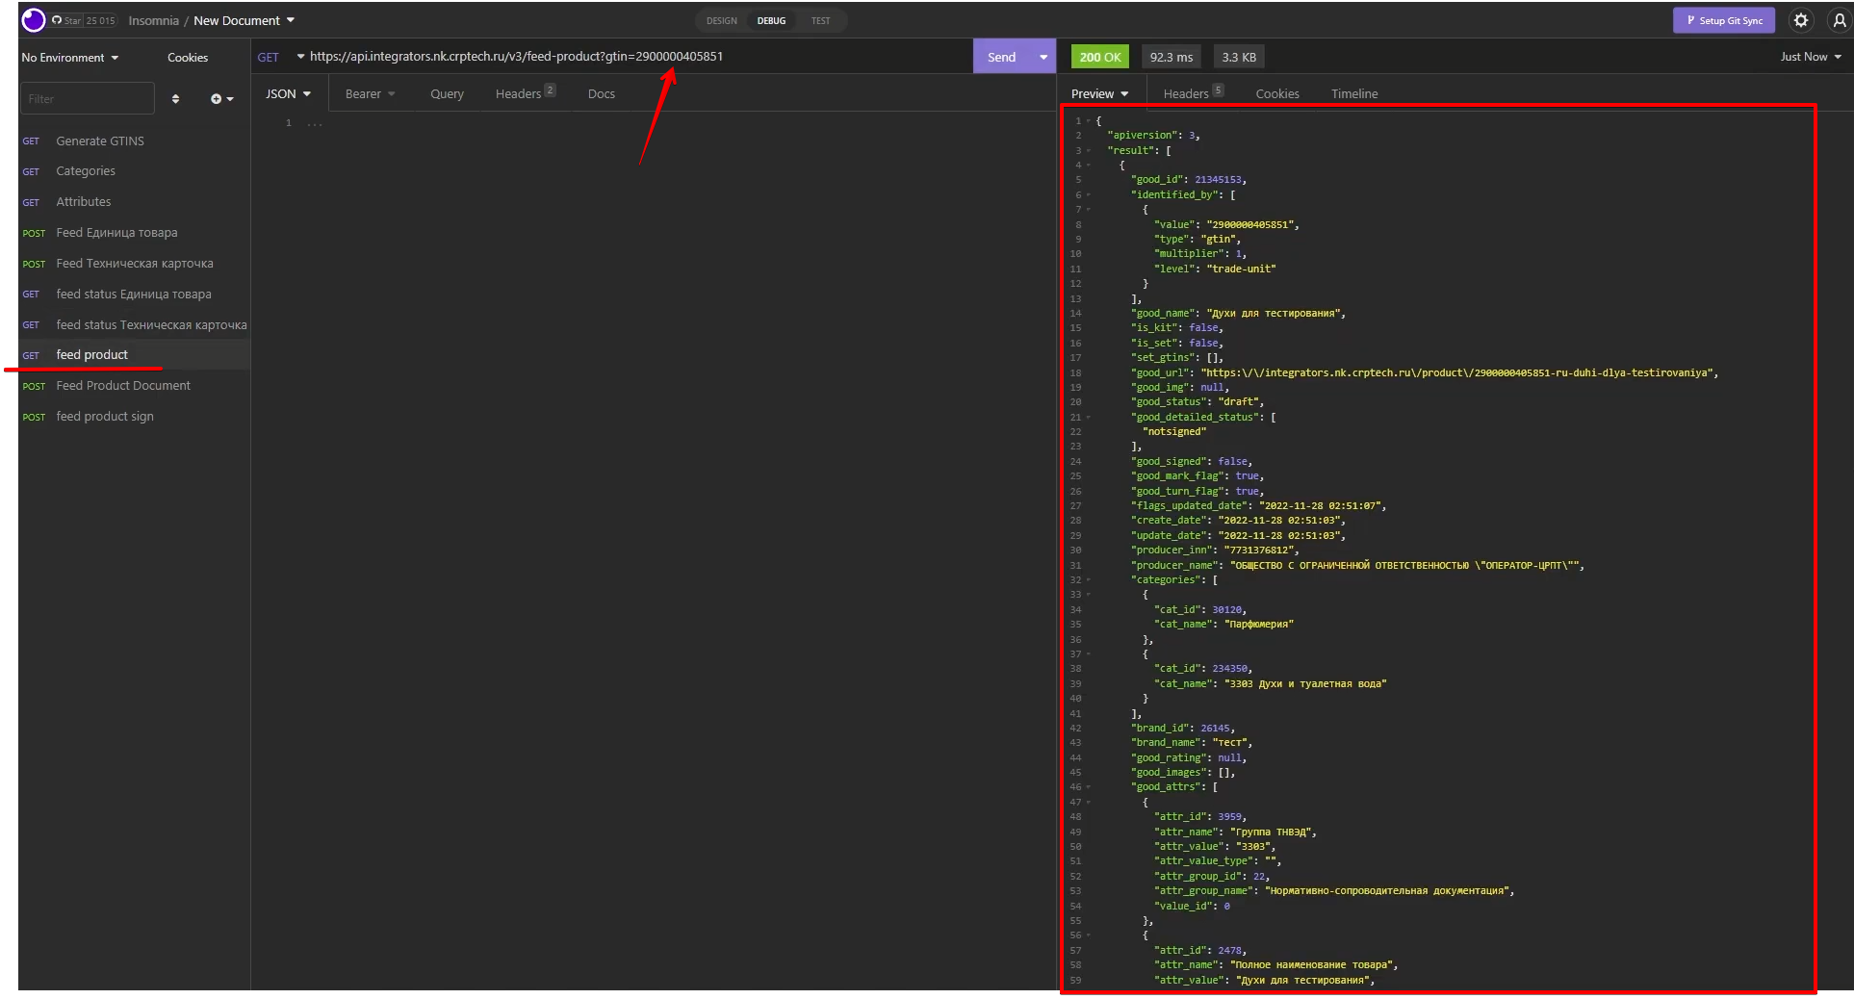Viewport: 1854px width, 999px height.
Task: Open the account user icon
Action: pos(1839,20)
